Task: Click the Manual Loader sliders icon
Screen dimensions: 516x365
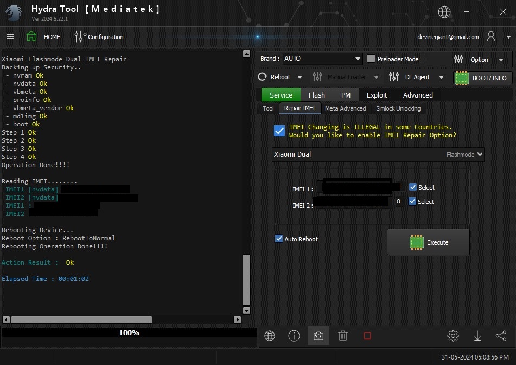Action: tap(317, 77)
